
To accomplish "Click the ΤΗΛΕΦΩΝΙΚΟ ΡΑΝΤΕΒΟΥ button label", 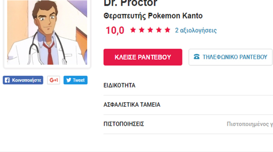I will [x=235, y=57].
